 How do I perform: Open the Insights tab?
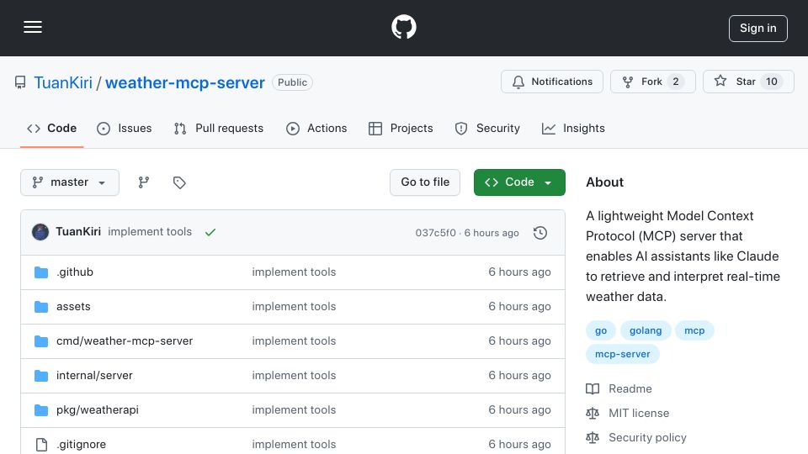click(x=573, y=128)
